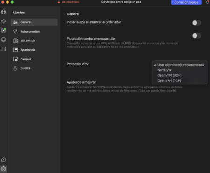This screenshot has height=173, width=210.
Task: Open the Autoconexión settings section
Action: point(34,32)
